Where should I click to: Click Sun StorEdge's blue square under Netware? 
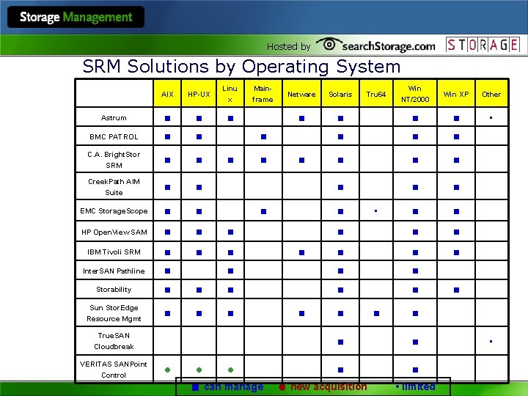point(301,314)
